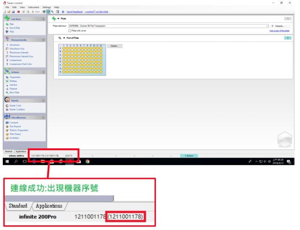Open Chrome from the Windows taskbar
Screen dimensions: 300x230
pos(87,161)
